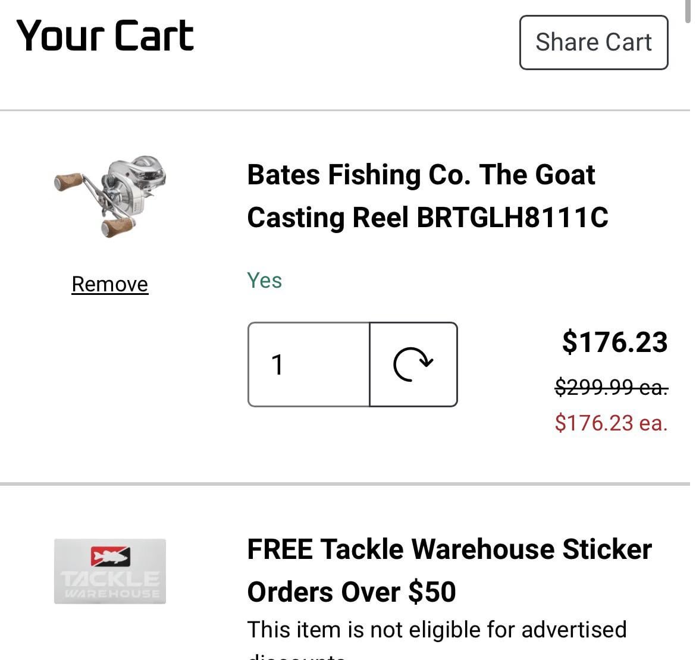Click the update quantity refresh icon
696x660 pixels.
(x=413, y=364)
